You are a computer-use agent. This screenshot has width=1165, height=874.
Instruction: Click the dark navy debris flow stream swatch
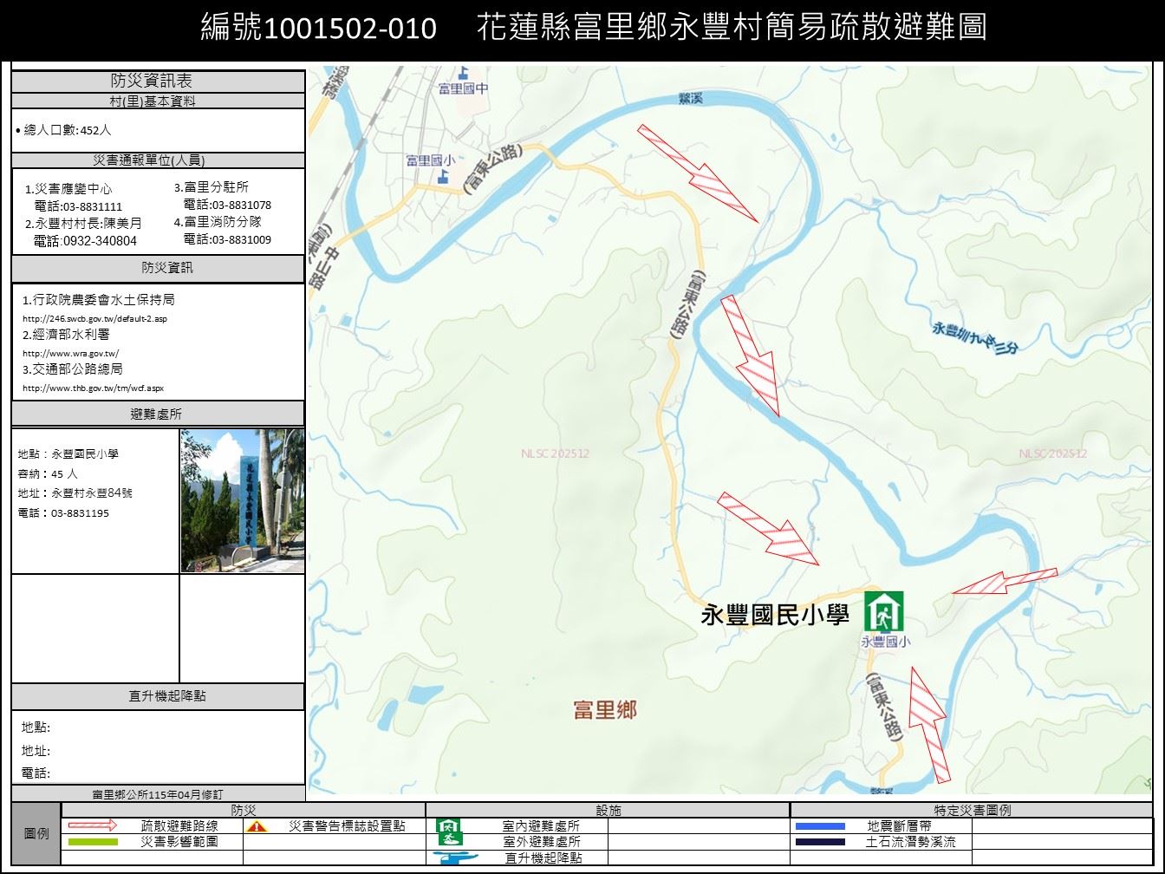pyautogui.click(x=819, y=842)
